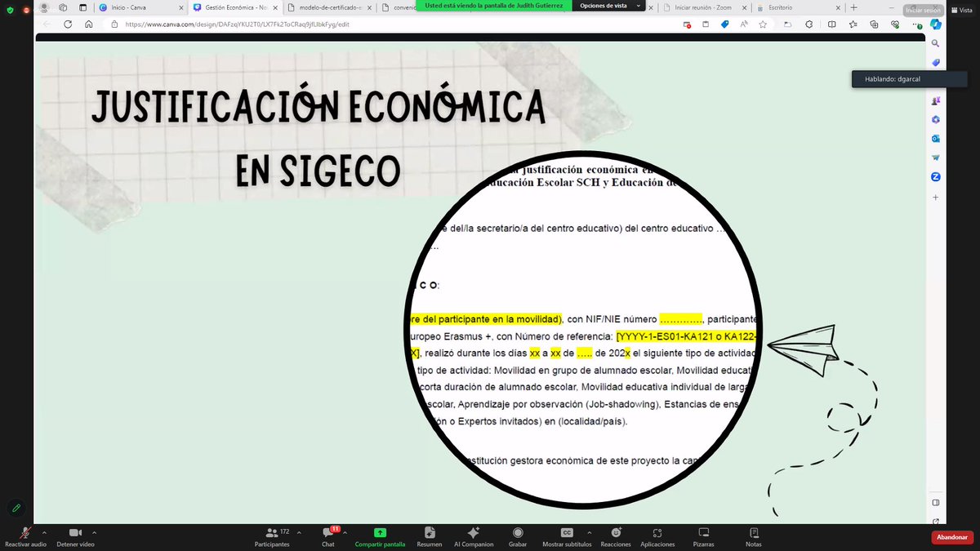Screen dimensions: 980x551
Task: Enable Mostrar subtítulos
Action: pyautogui.click(x=566, y=532)
